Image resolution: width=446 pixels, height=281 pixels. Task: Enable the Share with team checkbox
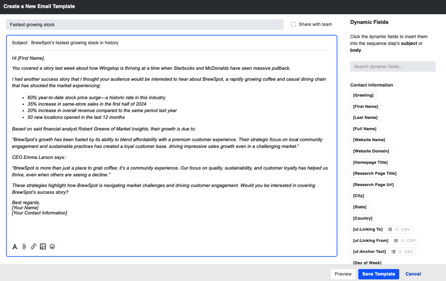[x=293, y=24]
